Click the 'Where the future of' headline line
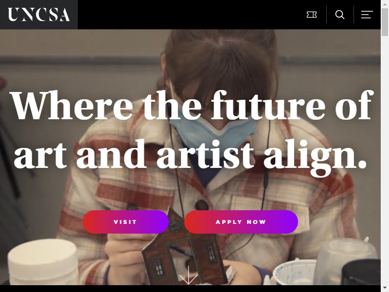The width and height of the screenshot is (389, 292). tap(192, 106)
